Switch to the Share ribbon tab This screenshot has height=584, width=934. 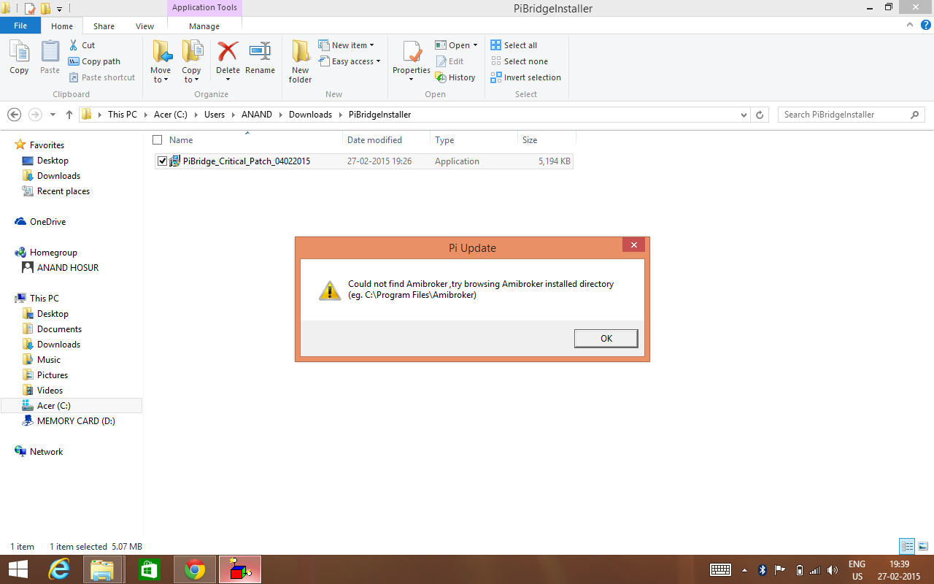click(104, 26)
